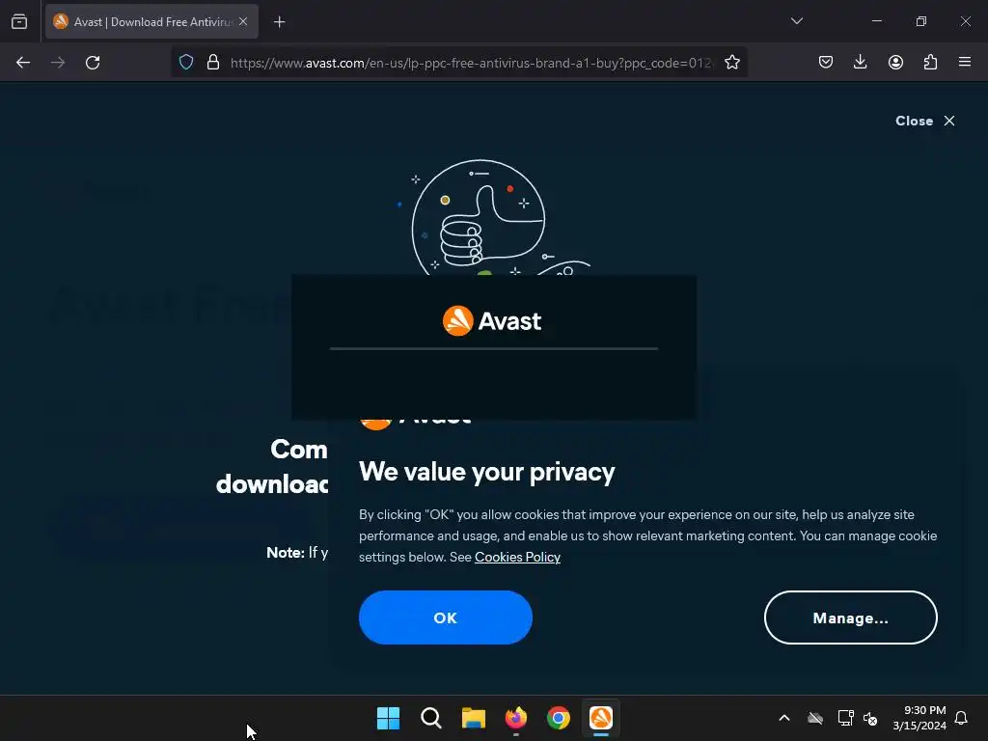Viewport: 988px width, 741px height.
Task: Go back using the back arrow
Action: pyautogui.click(x=23, y=63)
